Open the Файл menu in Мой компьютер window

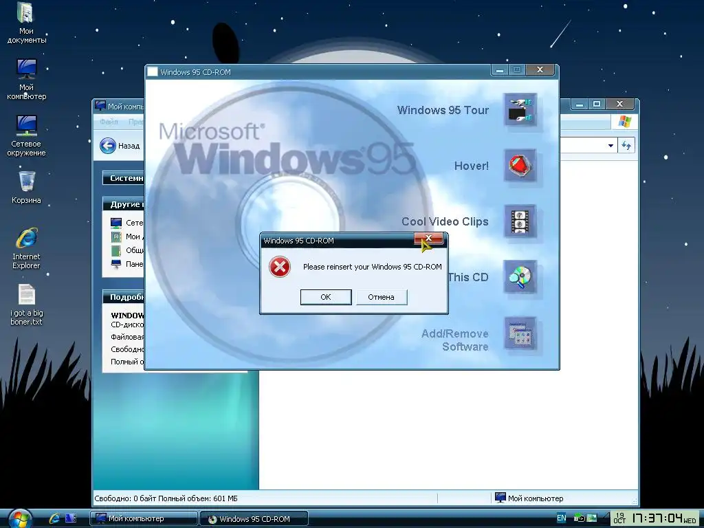pyautogui.click(x=109, y=122)
